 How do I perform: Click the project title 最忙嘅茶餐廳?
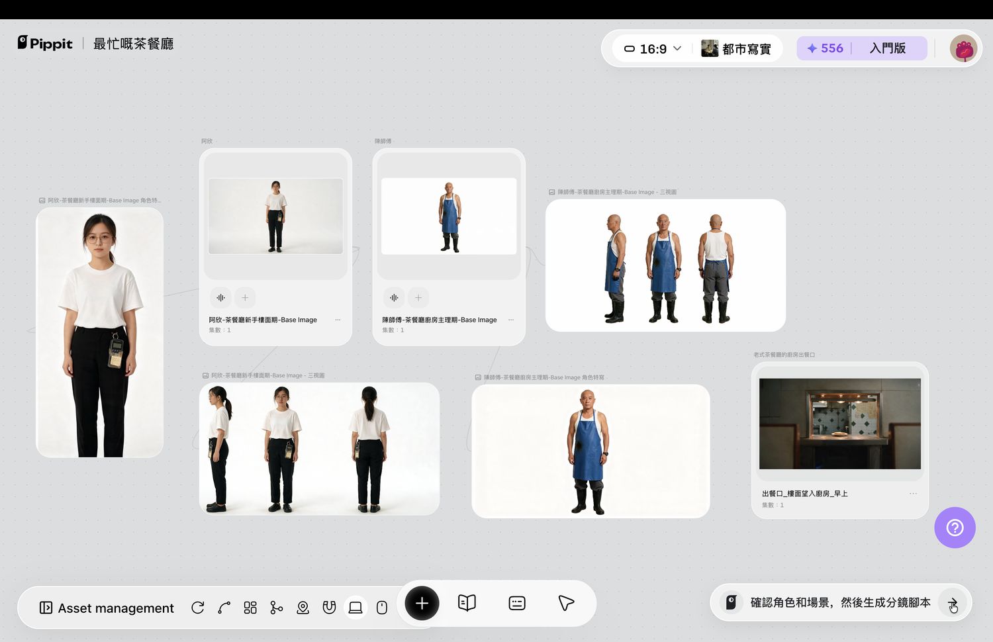(x=133, y=44)
